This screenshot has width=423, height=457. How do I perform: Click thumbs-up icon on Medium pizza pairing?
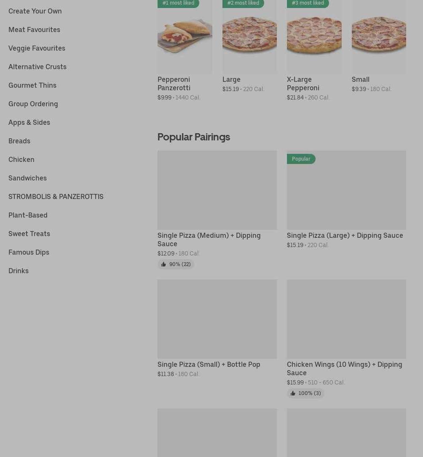tap(163, 264)
